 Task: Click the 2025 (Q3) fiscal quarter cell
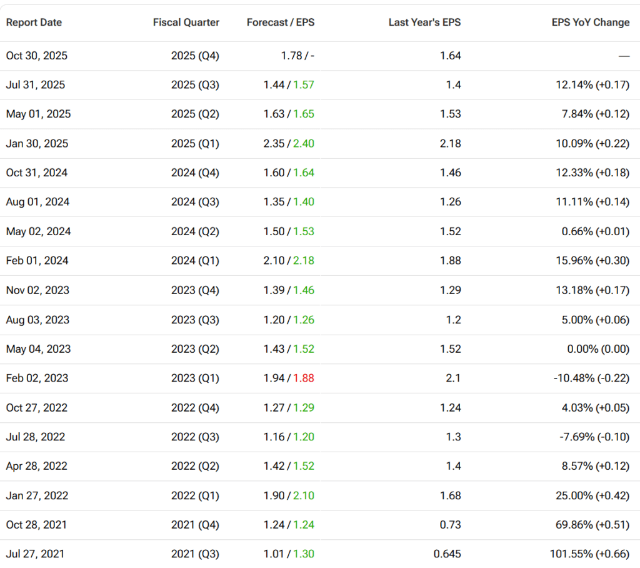tap(195, 85)
